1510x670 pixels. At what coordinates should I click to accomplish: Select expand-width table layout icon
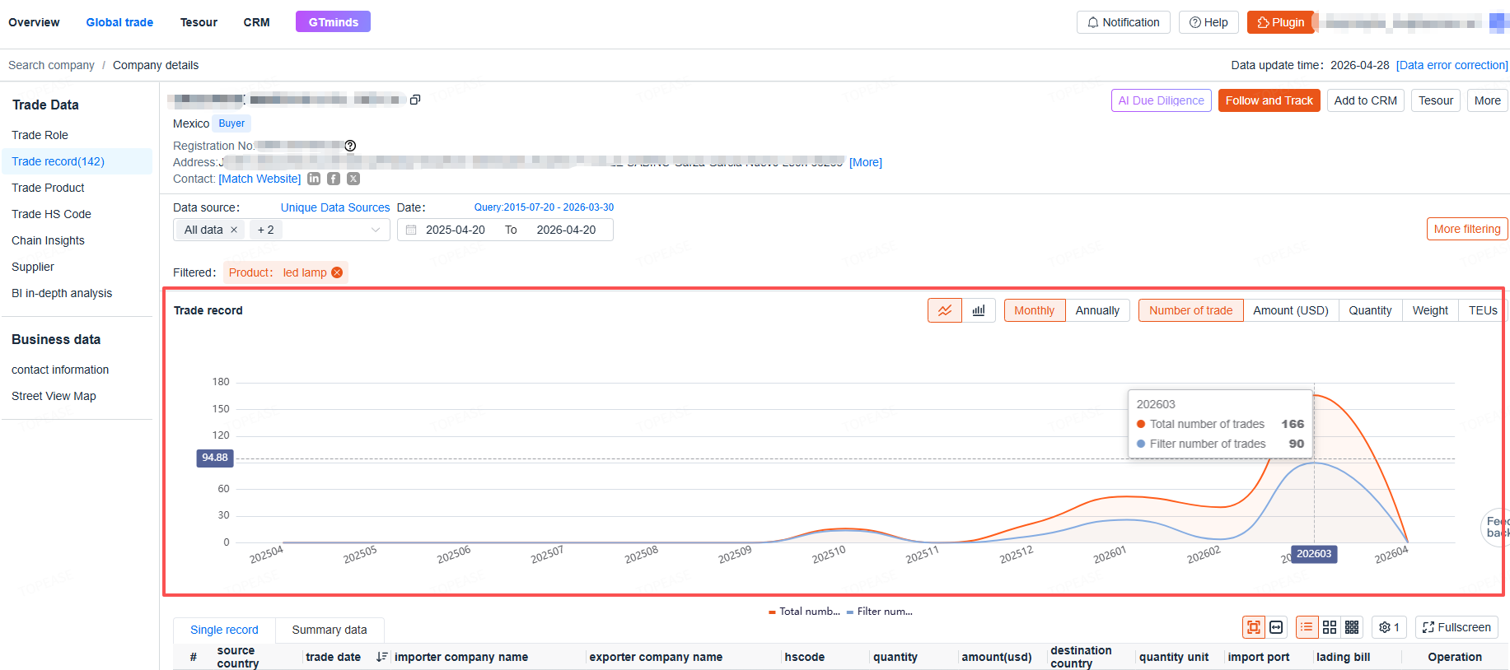[1276, 627]
